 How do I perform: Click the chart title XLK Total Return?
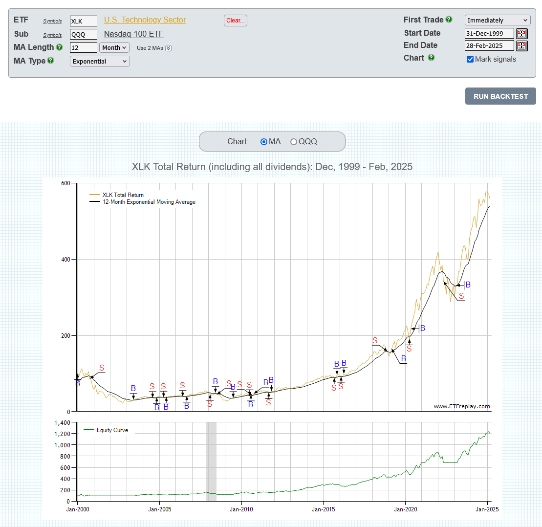point(272,167)
